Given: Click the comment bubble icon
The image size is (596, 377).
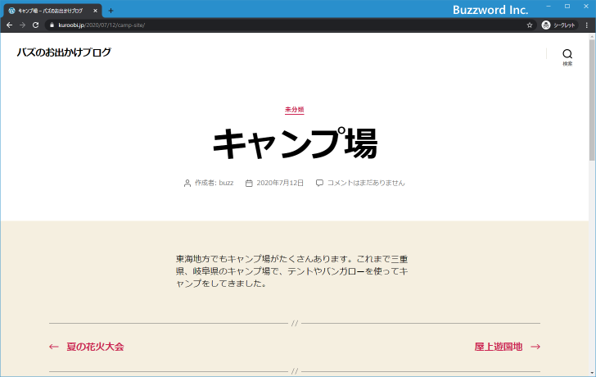Looking at the screenshot, I should pos(319,183).
